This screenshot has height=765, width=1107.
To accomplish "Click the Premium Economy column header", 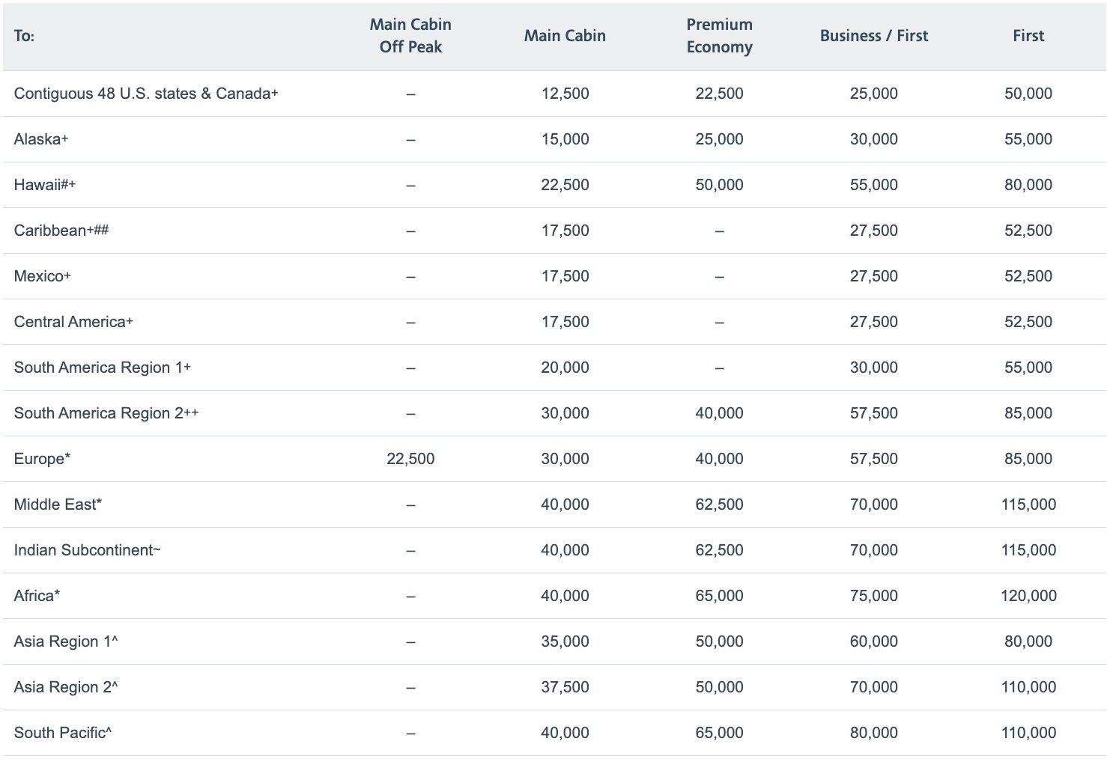I will point(719,35).
